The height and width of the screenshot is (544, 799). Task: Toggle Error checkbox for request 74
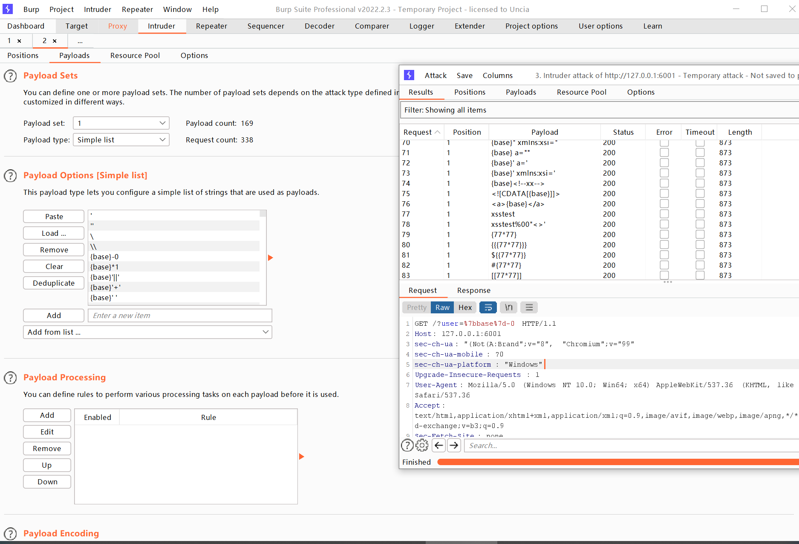coord(664,183)
